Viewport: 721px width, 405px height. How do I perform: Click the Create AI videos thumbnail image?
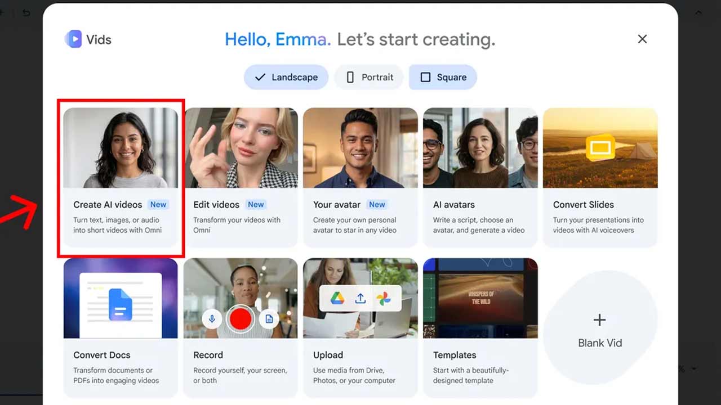coord(121,148)
